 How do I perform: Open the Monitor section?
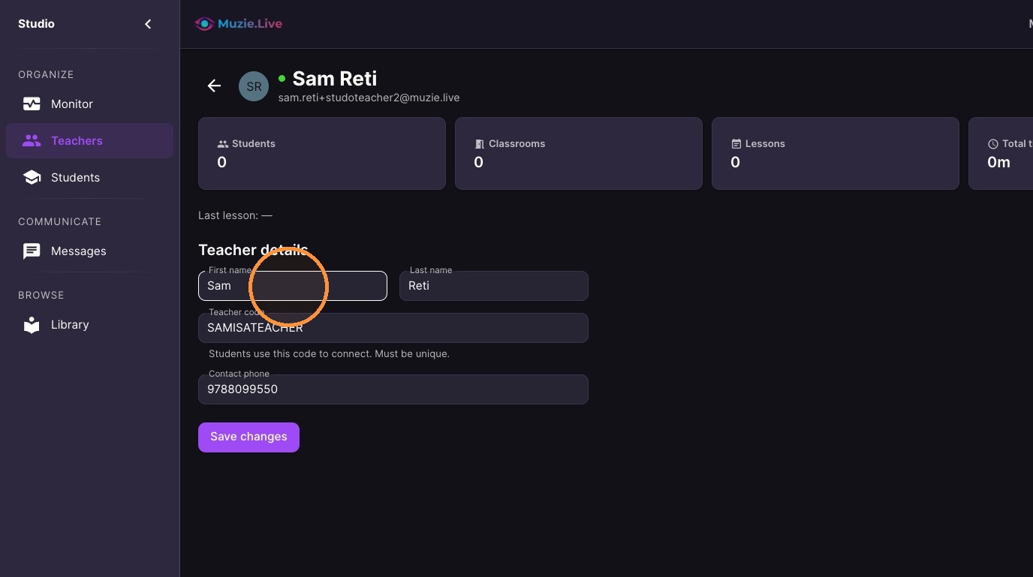(89, 104)
